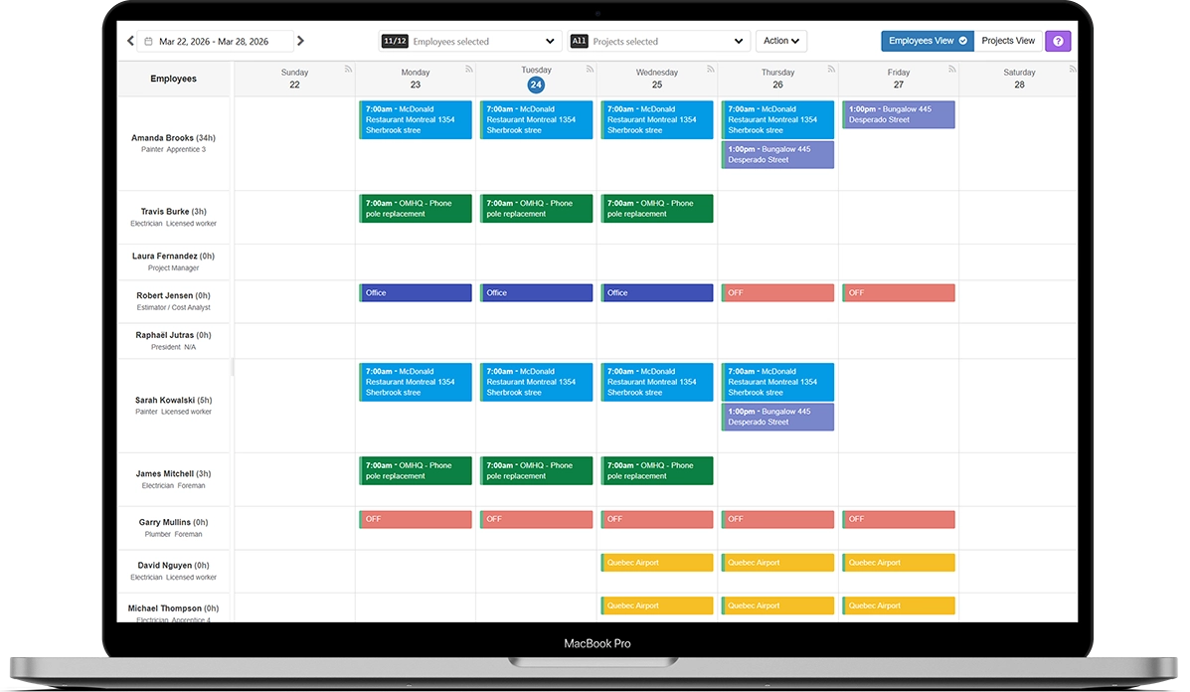
Task: Open Projects selected dropdown
Action: coord(659,41)
